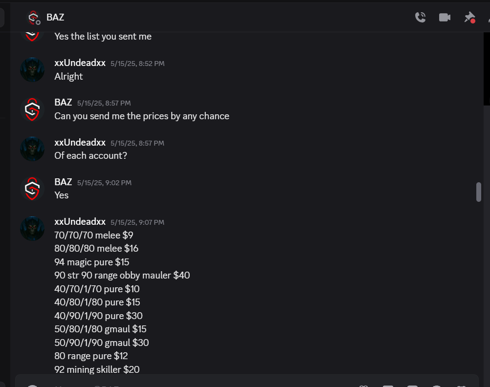Image resolution: width=490 pixels, height=387 pixels.
Task: Click BAZ's avatar beside the 9:02 PM Yes
Action: click(x=32, y=189)
